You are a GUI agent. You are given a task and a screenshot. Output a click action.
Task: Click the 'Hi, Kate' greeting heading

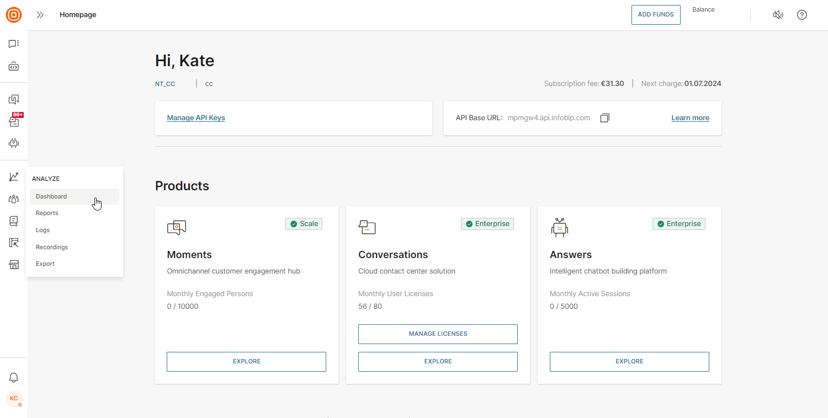(184, 61)
